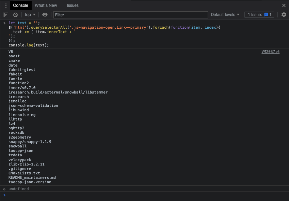This screenshot has height=201, width=289.
Task: Open the issue badge icon showing 1
Action: (266, 15)
